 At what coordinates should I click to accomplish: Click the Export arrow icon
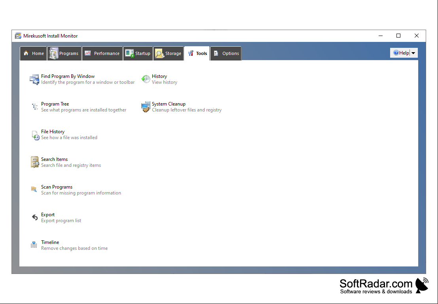coord(35,217)
